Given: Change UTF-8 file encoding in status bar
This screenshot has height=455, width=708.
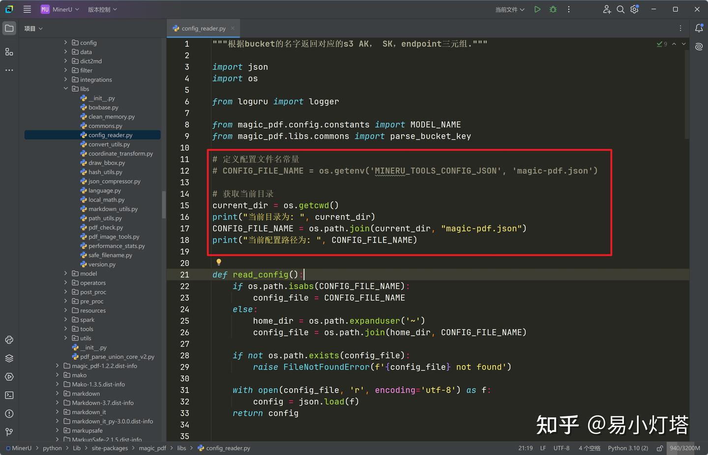Looking at the screenshot, I should point(561,448).
